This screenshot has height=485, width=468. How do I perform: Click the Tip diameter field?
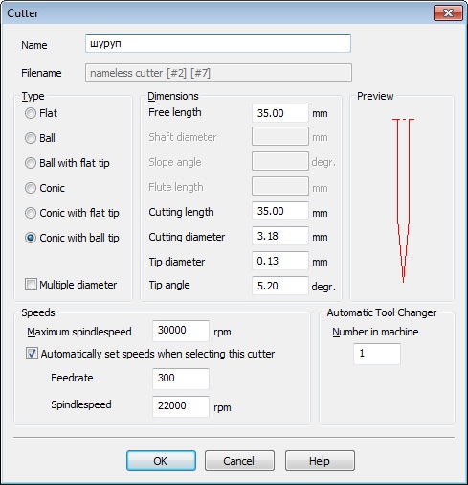tap(280, 261)
